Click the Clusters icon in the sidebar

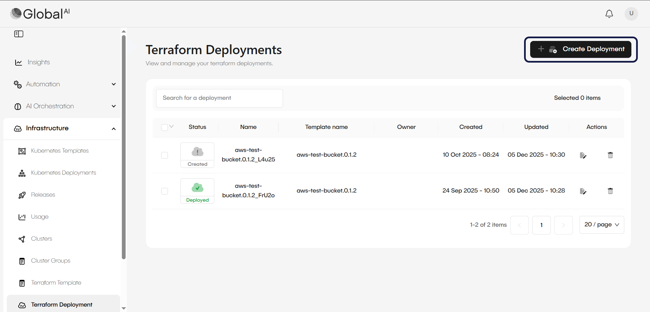coord(22,239)
